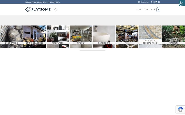Open the Tiles category
The height and width of the screenshot is (115, 185).
(x=127, y=37)
